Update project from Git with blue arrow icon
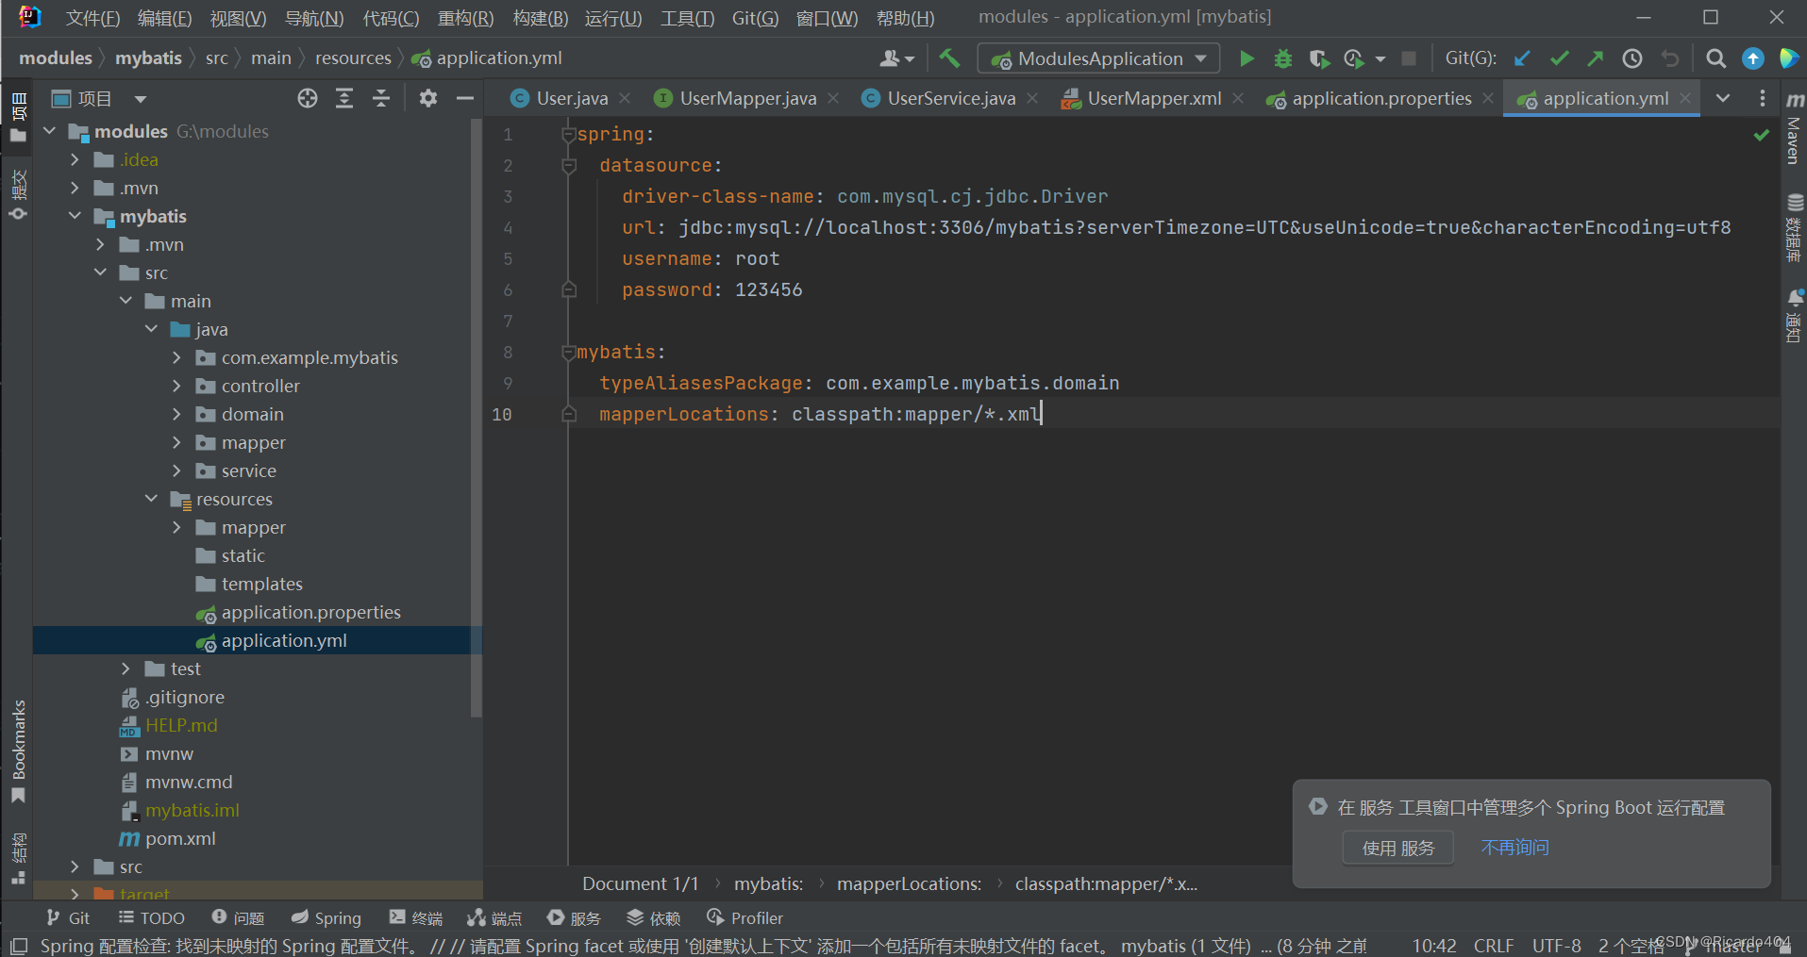This screenshot has height=957, width=1807. pos(1521,58)
